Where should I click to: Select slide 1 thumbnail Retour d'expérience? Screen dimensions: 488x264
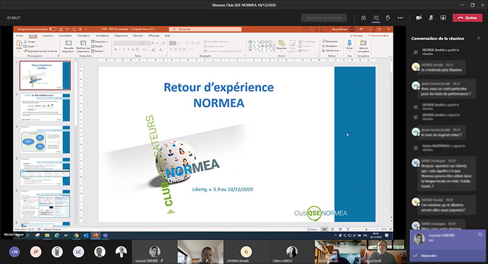(45, 75)
